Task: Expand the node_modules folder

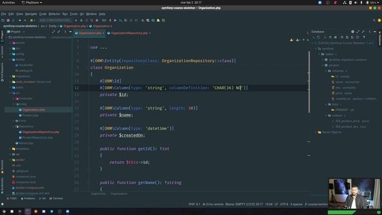Action: (x=10, y=82)
